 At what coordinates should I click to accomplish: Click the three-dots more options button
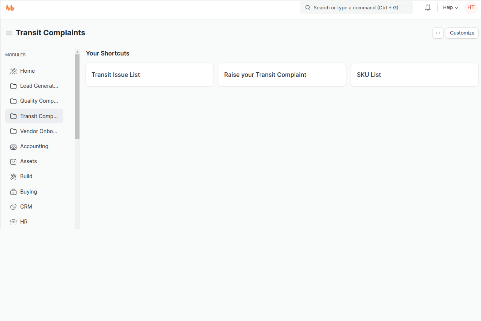tap(438, 33)
